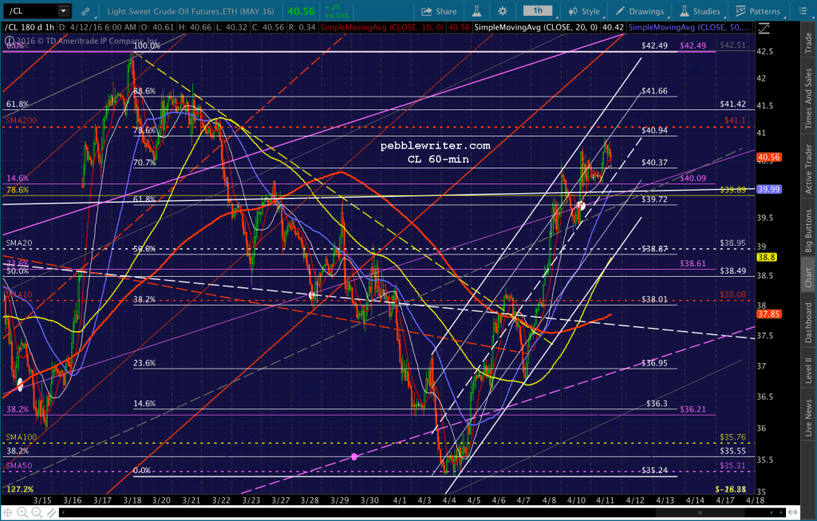The width and height of the screenshot is (817, 521).
Task: Click the '$40.94' Fibonacci price label
Action: [654, 130]
